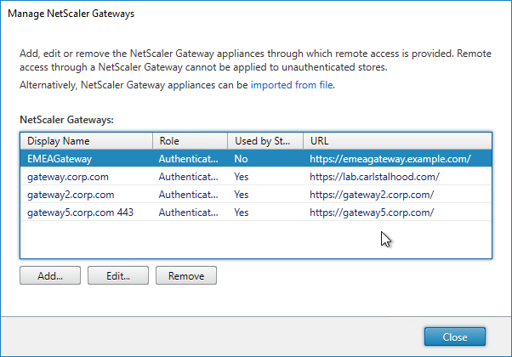
Task: Click the https://gateway5.corp.com/ URL cell
Action: (x=372, y=212)
